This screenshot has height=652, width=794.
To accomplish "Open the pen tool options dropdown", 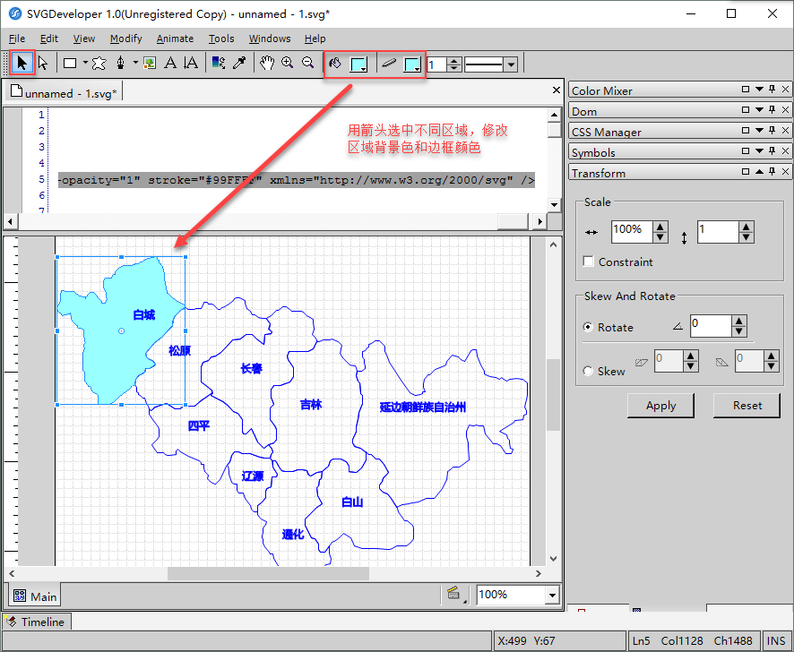I will tap(135, 64).
